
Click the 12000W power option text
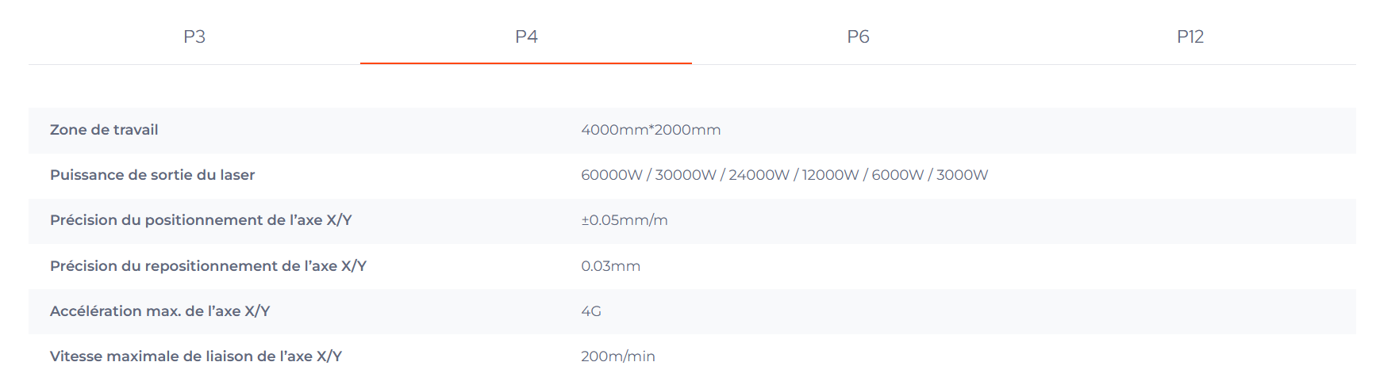(x=830, y=175)
